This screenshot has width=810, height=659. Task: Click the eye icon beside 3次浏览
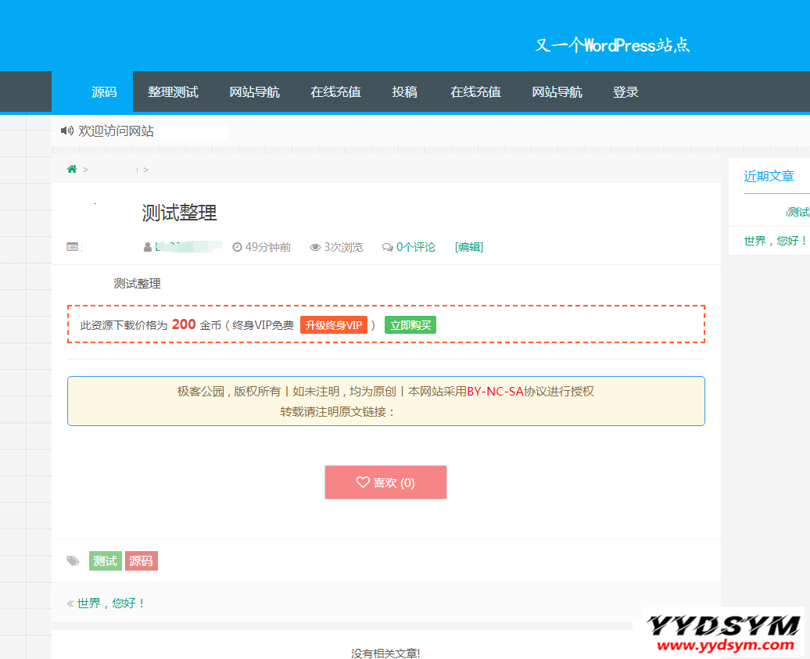click(315, 247)
